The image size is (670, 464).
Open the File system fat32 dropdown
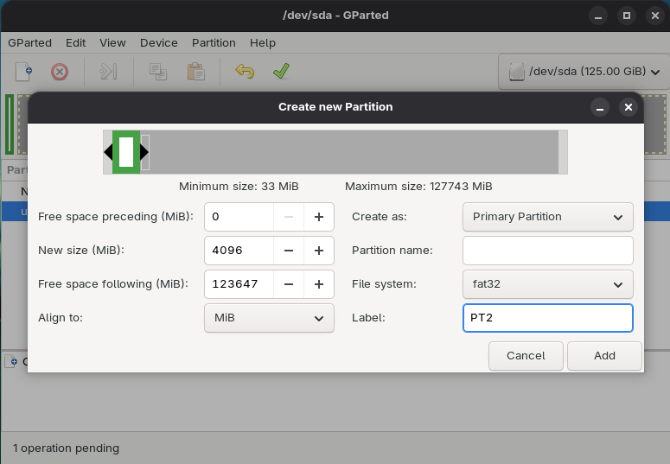(547, 283)
